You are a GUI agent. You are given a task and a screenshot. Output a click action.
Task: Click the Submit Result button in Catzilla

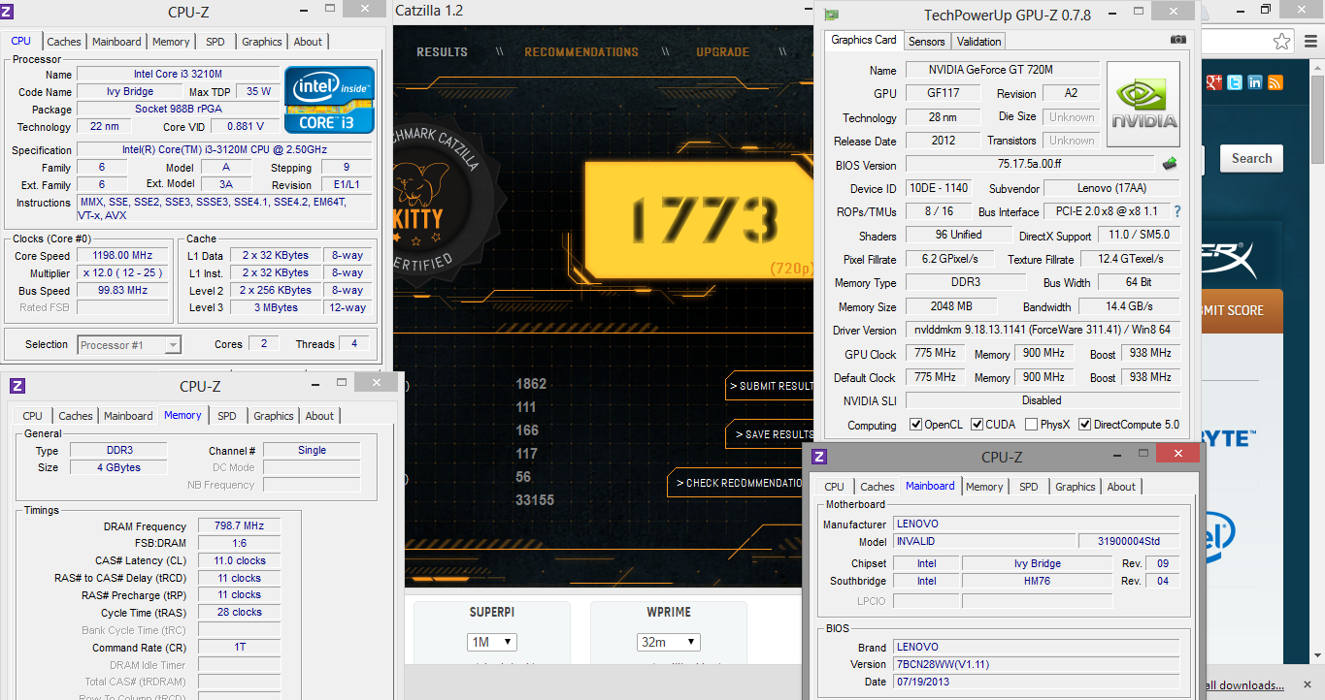pyautogui.click(x=771, y=386)
